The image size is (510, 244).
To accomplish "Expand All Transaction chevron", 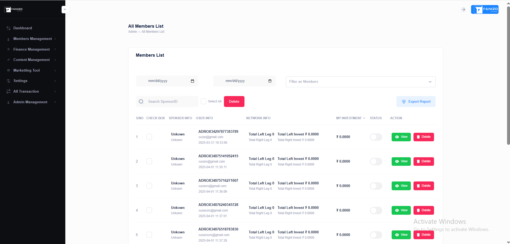I will coord(55,92).
